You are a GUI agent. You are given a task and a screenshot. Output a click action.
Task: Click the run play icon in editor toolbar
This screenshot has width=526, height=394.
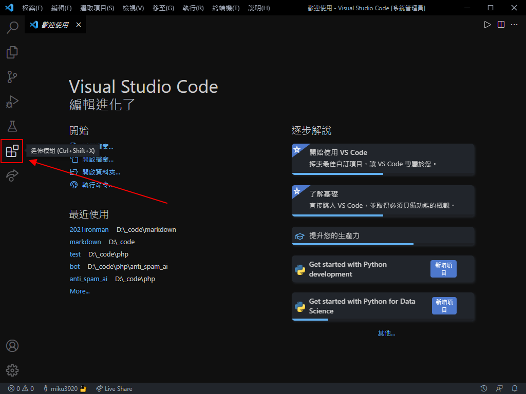pos(487,25)
